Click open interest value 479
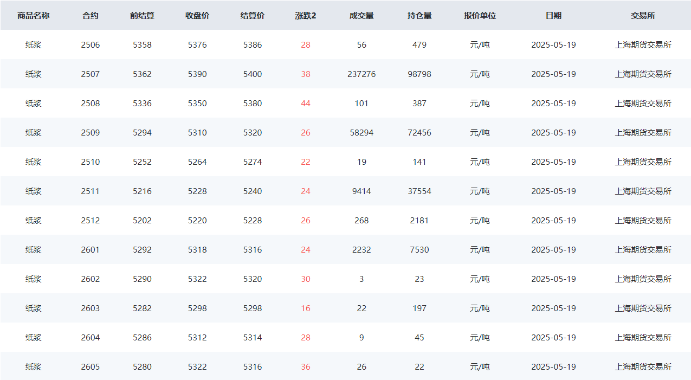Image resolution: width=691 pixels, height=380 pixels. [419, 45]
